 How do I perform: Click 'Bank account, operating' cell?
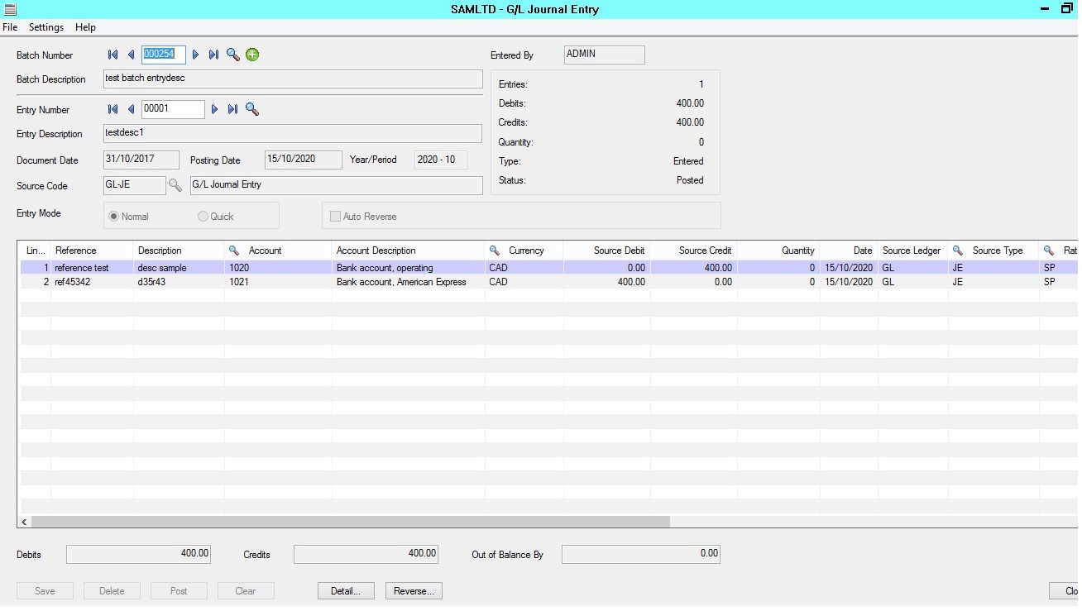tap(409, 268)
